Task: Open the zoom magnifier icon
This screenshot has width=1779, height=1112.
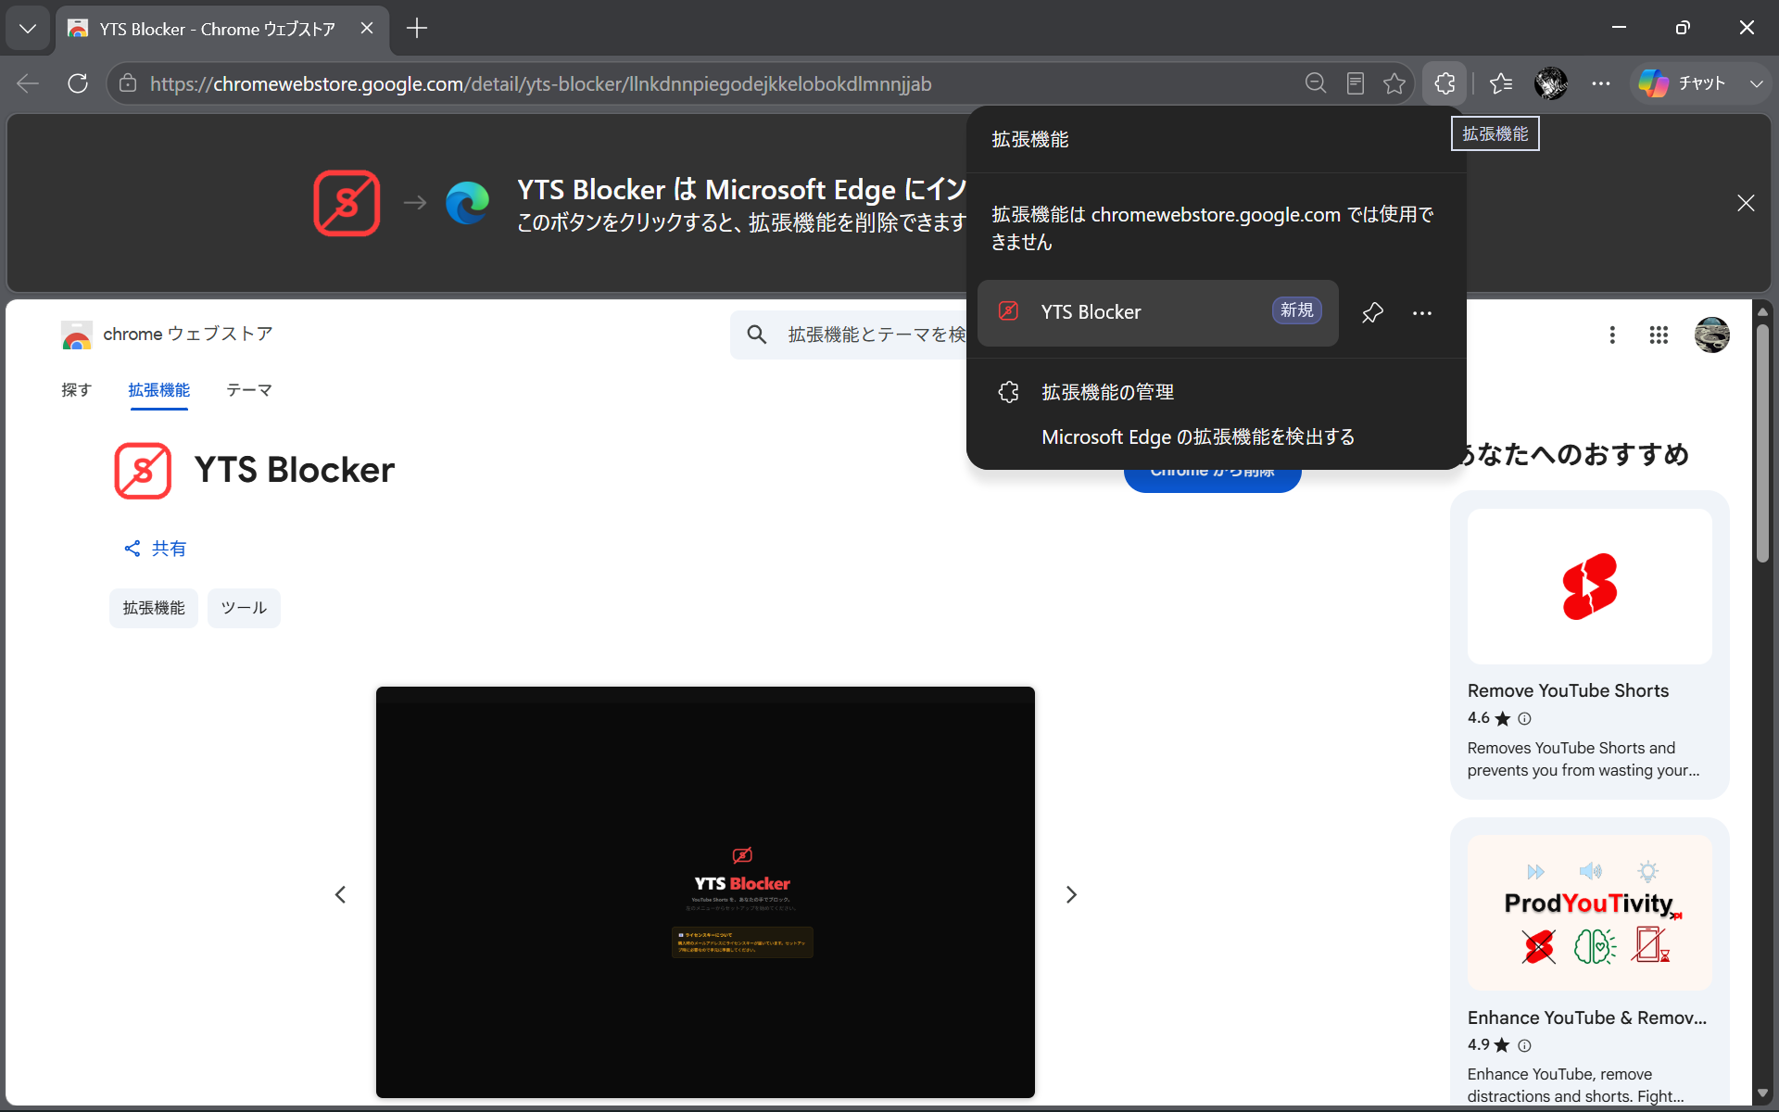Action: [1315, 83]
